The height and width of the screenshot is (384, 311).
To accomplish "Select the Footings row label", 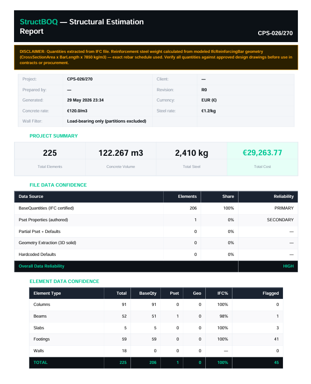I will [x=41, y=339].
